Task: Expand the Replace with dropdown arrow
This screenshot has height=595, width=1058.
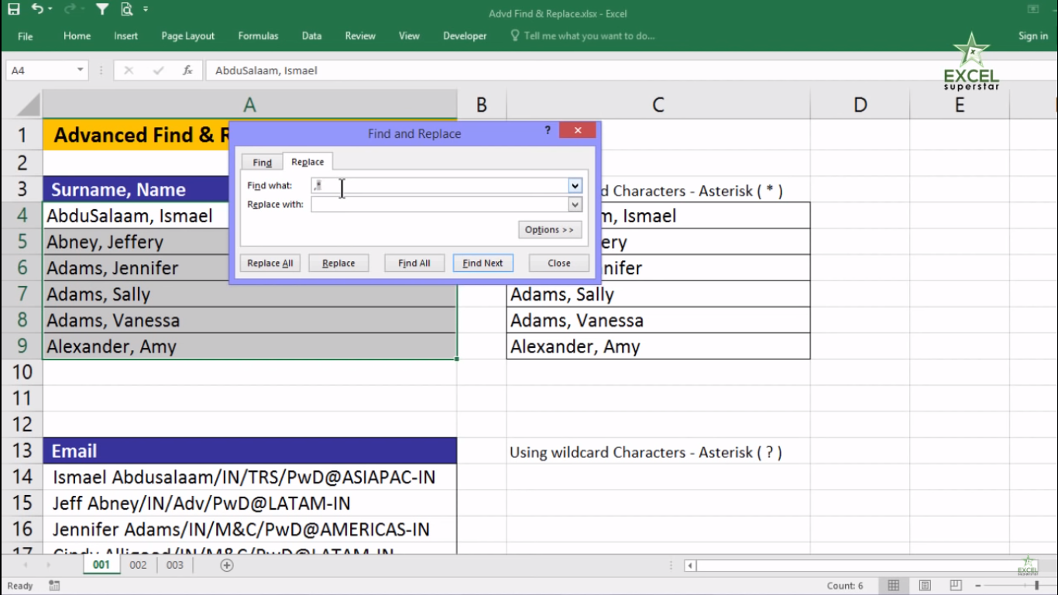Action: [575, 205]
